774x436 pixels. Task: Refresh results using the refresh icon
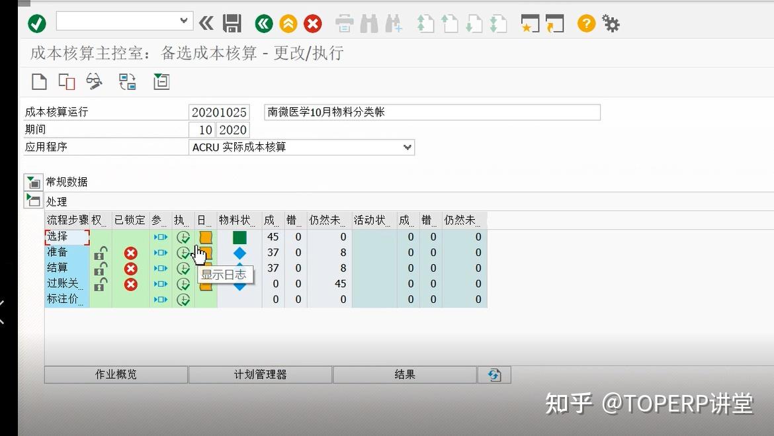(494, 374)
